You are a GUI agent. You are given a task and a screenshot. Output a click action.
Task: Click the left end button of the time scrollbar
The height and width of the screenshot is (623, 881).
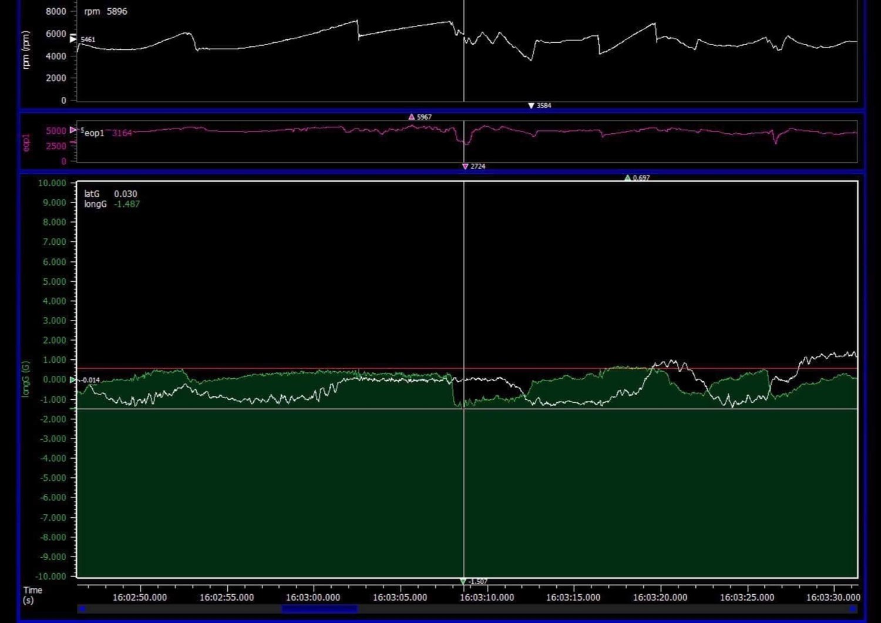pyautogui.click(x=82, y=609)
